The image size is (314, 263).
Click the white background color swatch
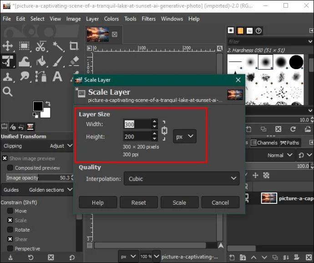46,114
